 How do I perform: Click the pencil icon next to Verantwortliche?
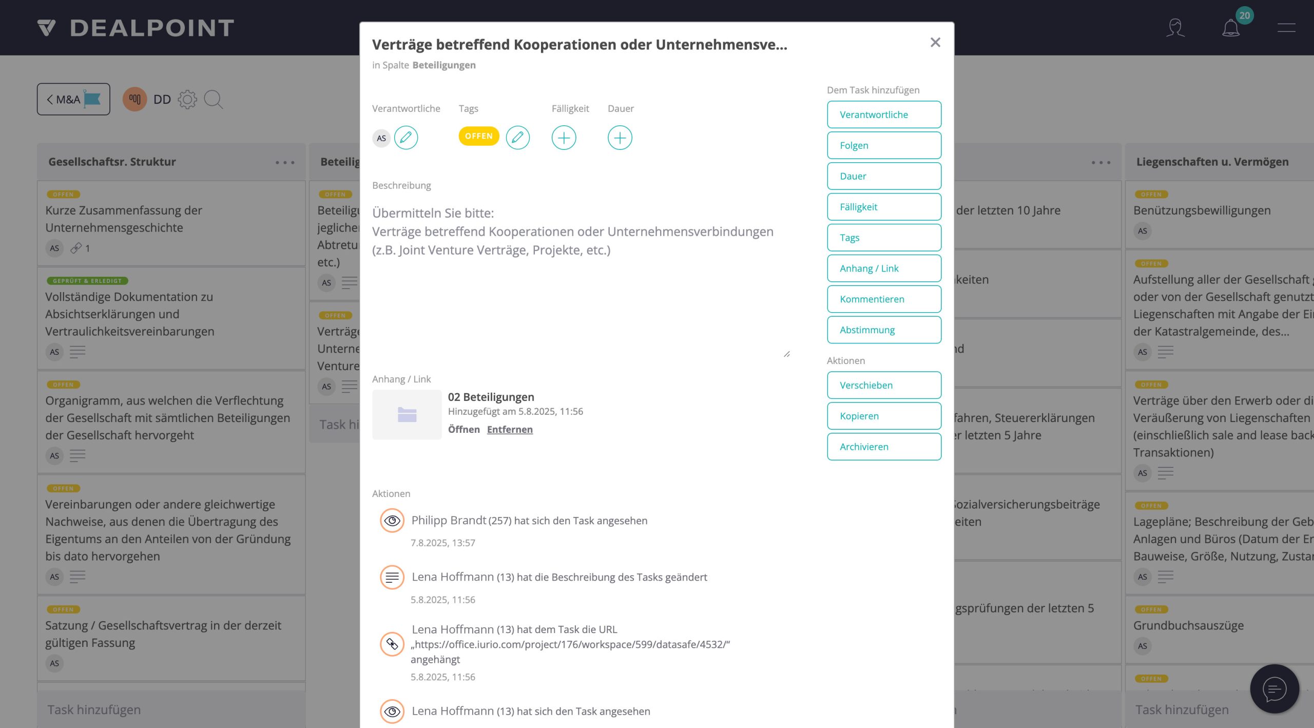[406, 138]
